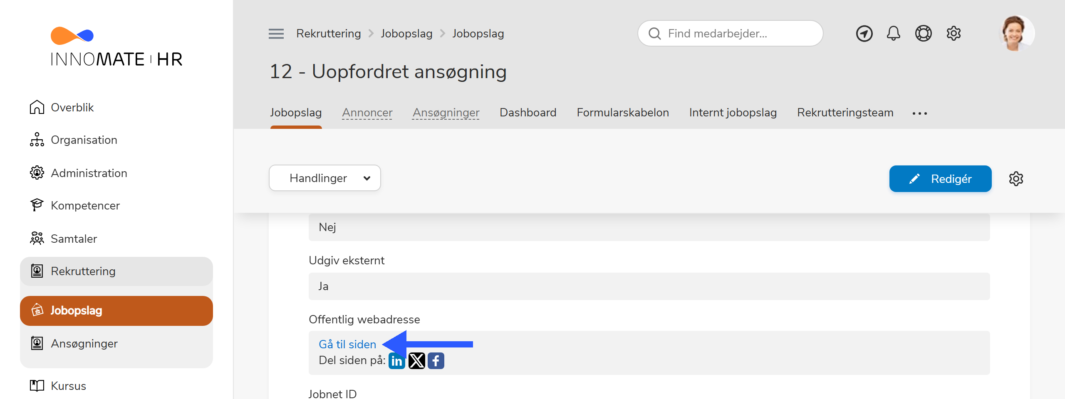Open the settings gear near Redigér

point(1017,179)
